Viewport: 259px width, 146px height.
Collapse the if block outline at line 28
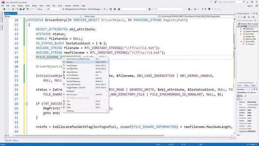coord(27,104)
